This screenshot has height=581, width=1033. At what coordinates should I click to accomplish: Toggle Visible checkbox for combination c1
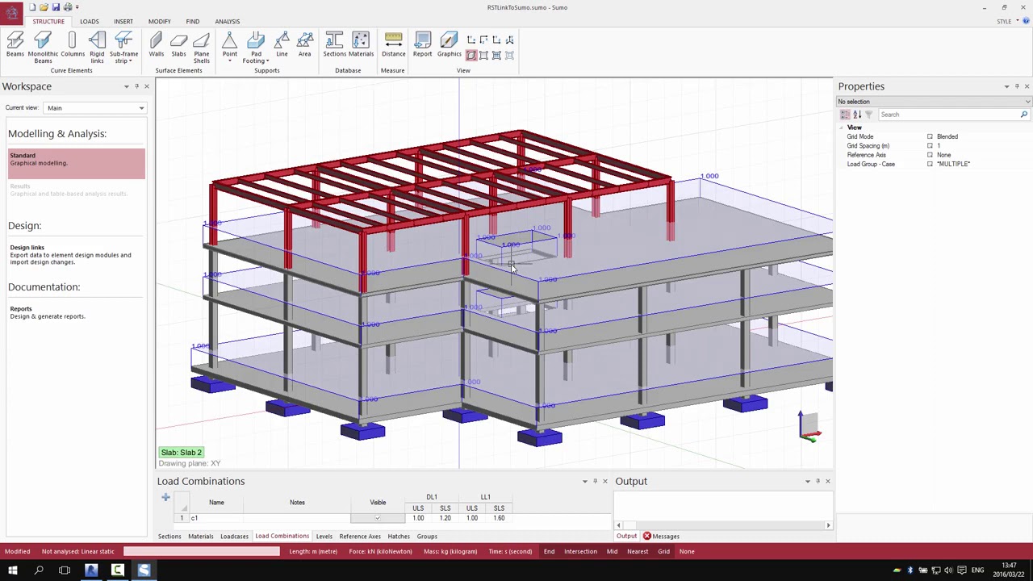(378, 518)
